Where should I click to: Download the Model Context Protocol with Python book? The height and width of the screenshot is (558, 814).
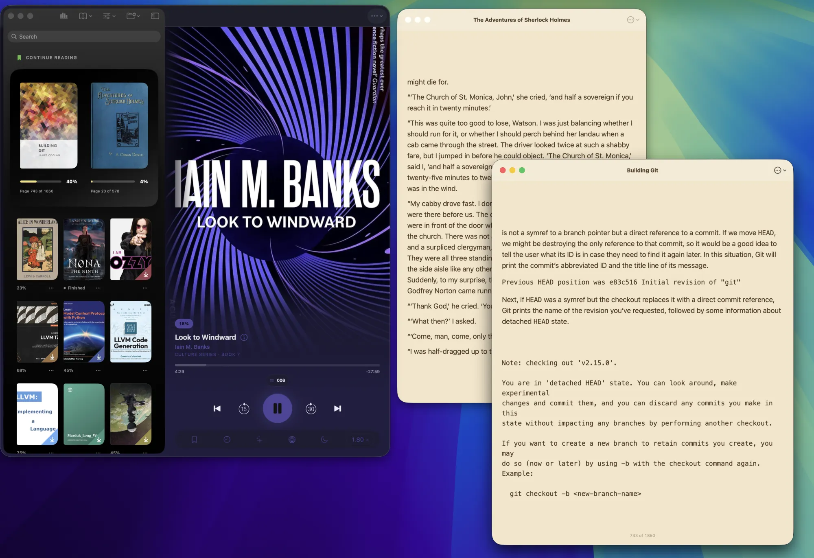click(x=99, y=357)
